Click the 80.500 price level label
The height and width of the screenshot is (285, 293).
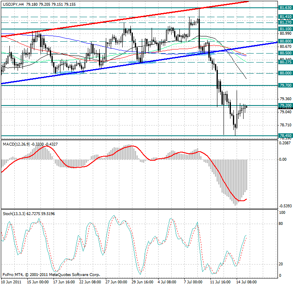(x=285, y=53)
